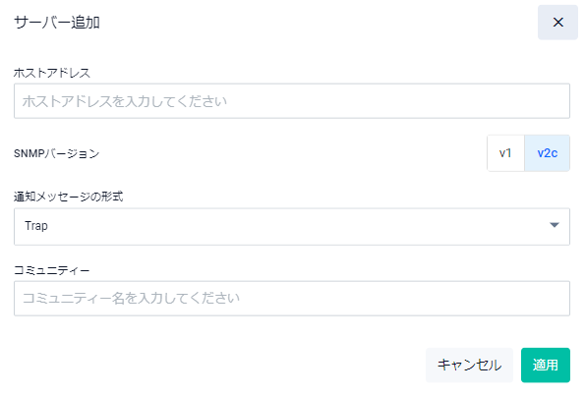
Task: Dismiss dialog via the cross icon
Action: (x=557, y=23)
